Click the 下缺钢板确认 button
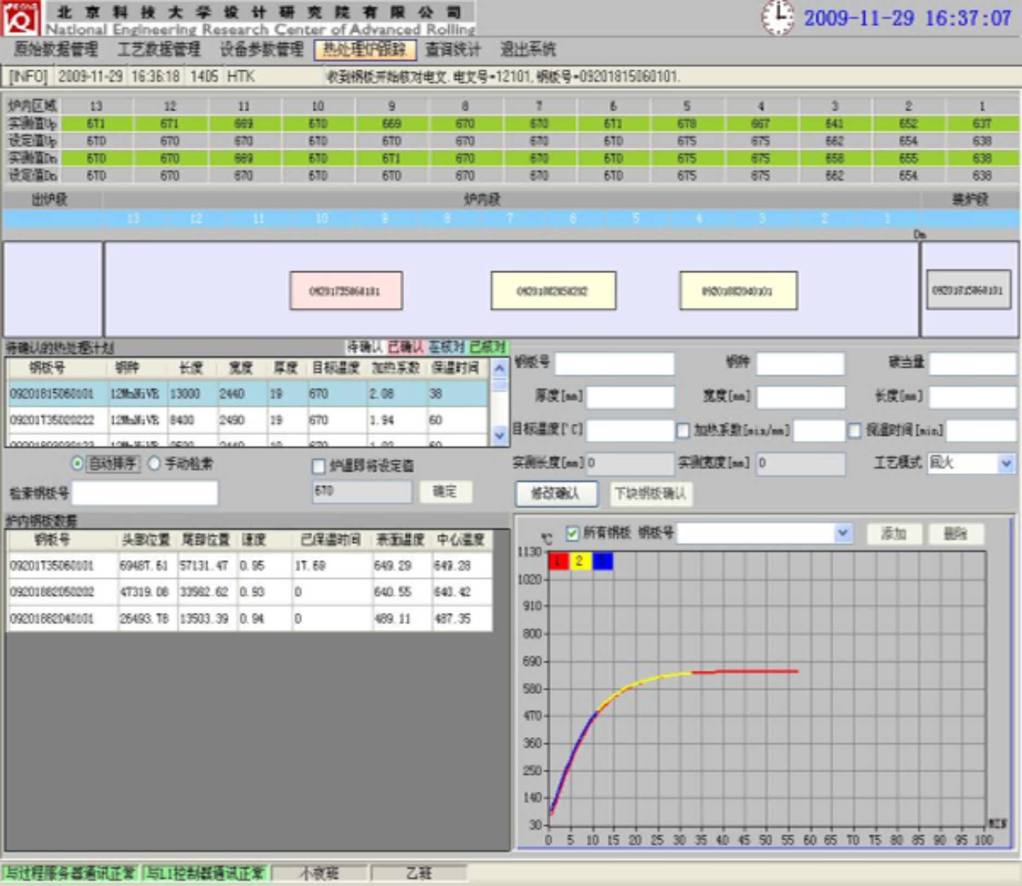This screenshot has width=1022, height=886. click(x=650, y=493)
